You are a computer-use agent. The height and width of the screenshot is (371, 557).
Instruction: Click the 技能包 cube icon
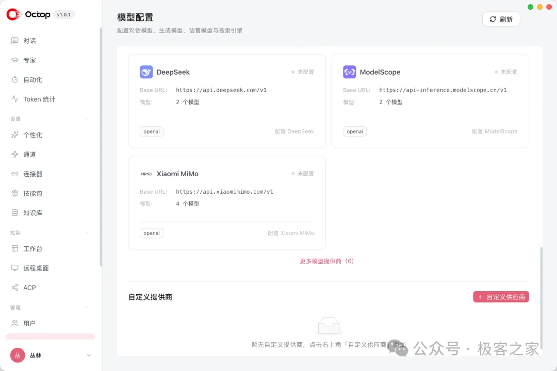(14, 194)
